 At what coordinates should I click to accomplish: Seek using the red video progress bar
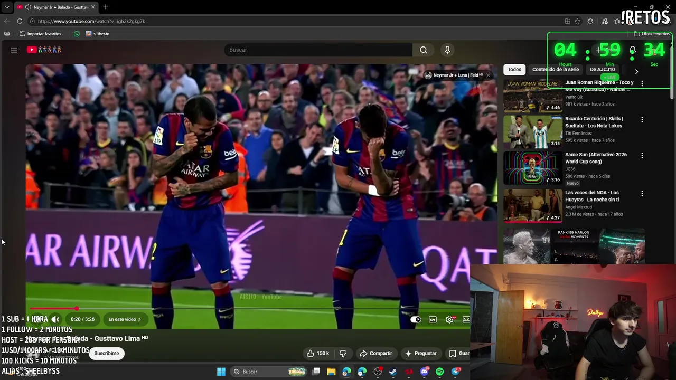coord(248,309)
